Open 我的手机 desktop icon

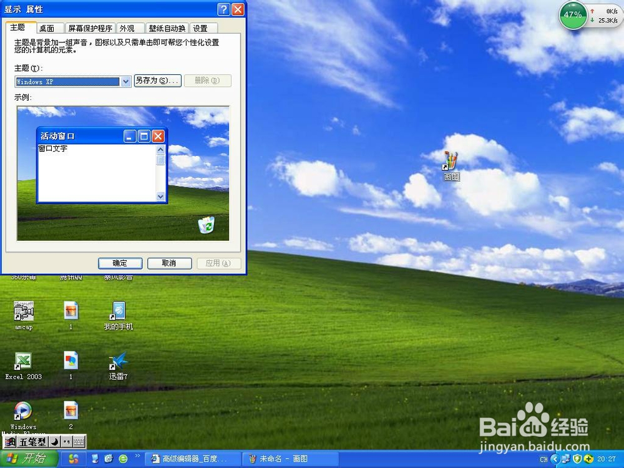[118, 316]
